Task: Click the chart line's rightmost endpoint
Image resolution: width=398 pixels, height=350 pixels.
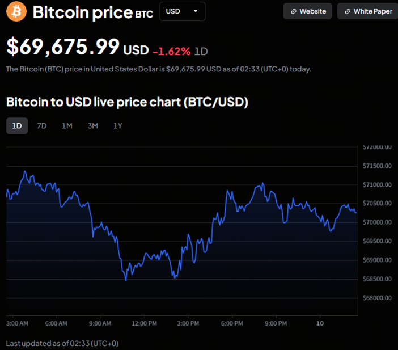Action: 356,213
